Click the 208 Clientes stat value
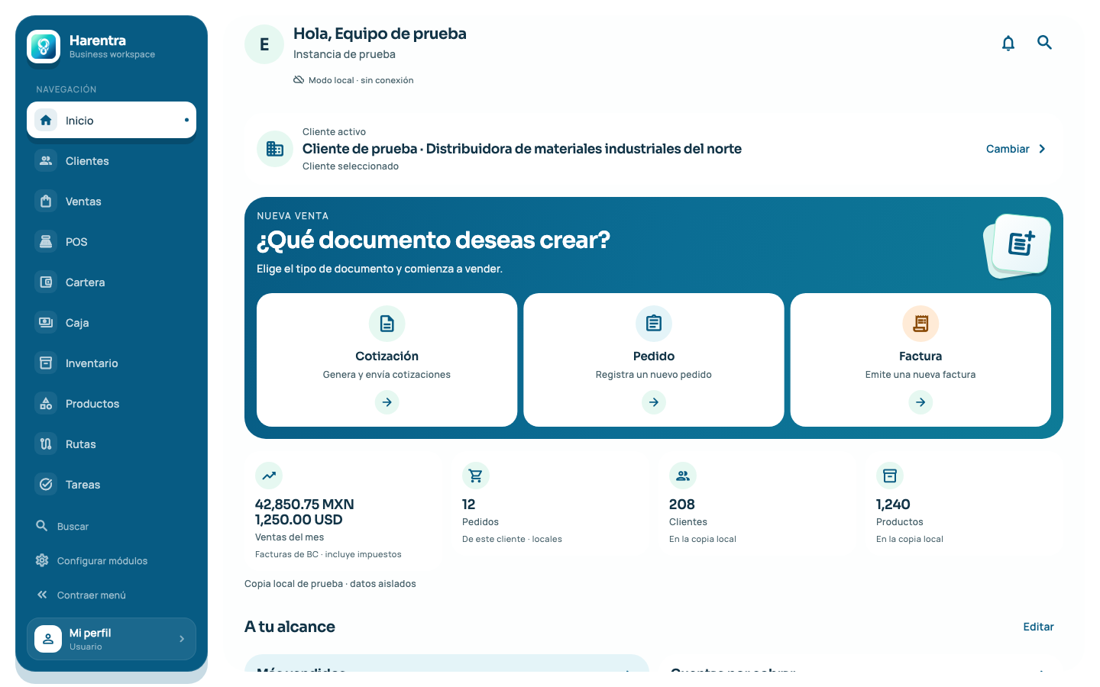This screenshot has height=687, width=1100. [682, 505]
